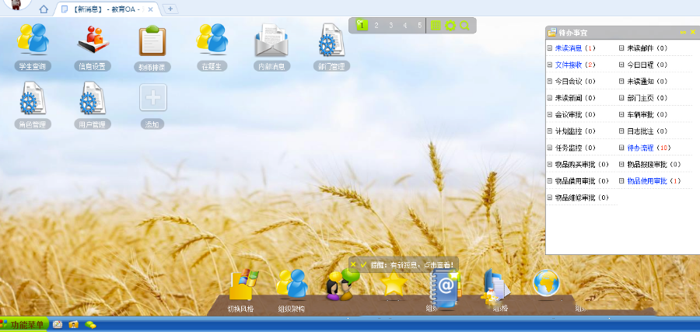Dismiss the reminder with the X mark

click(x=353, y=264)
